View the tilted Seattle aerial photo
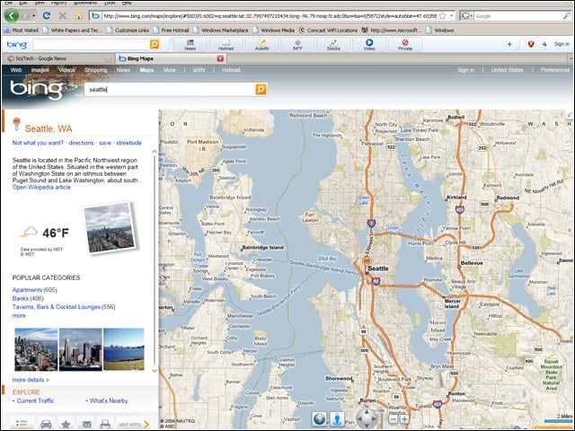Image resolution: width=575 pixels, height=431 pixels. (x=110, y=227)
